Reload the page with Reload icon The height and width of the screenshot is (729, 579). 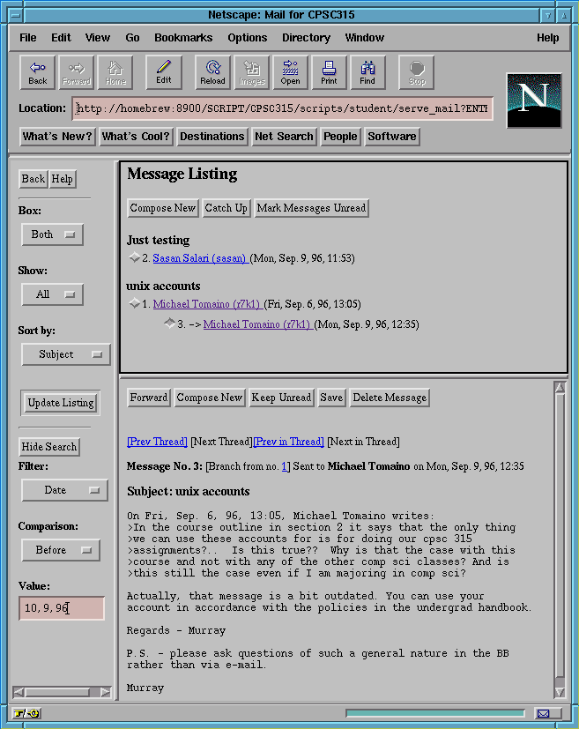(x=212, y=72)
